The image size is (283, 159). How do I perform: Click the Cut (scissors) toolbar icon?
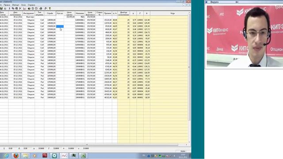(x=9, y=8)
